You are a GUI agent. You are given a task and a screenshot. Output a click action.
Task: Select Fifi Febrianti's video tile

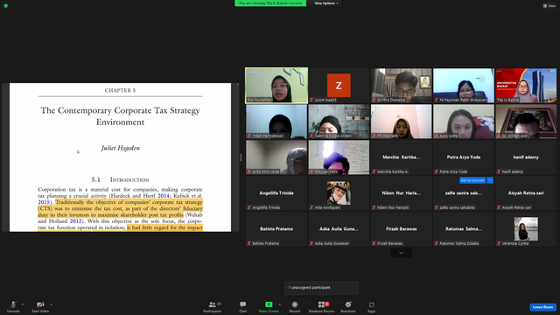tap(401, 122)
